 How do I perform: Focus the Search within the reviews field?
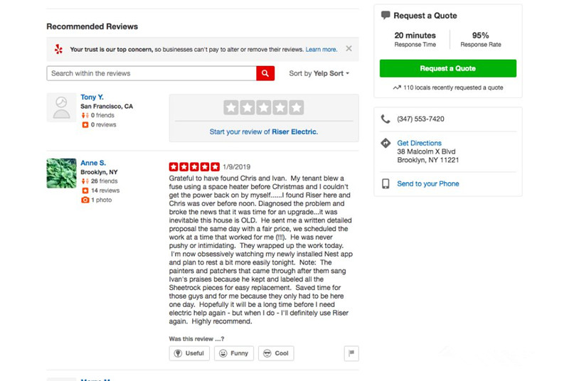pyautogui.click(x=151, y=73)
